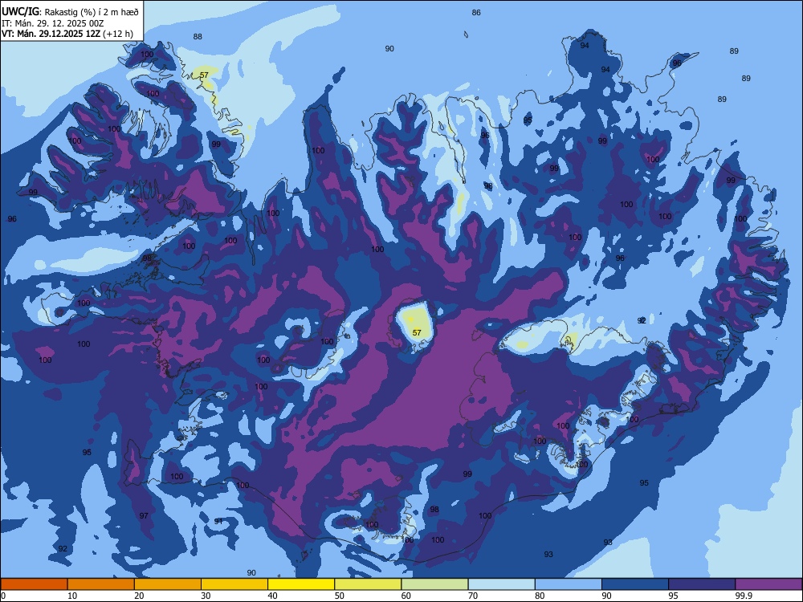Click the legend tick label '60'
The image size is (803, 602).
coord(406,596)
